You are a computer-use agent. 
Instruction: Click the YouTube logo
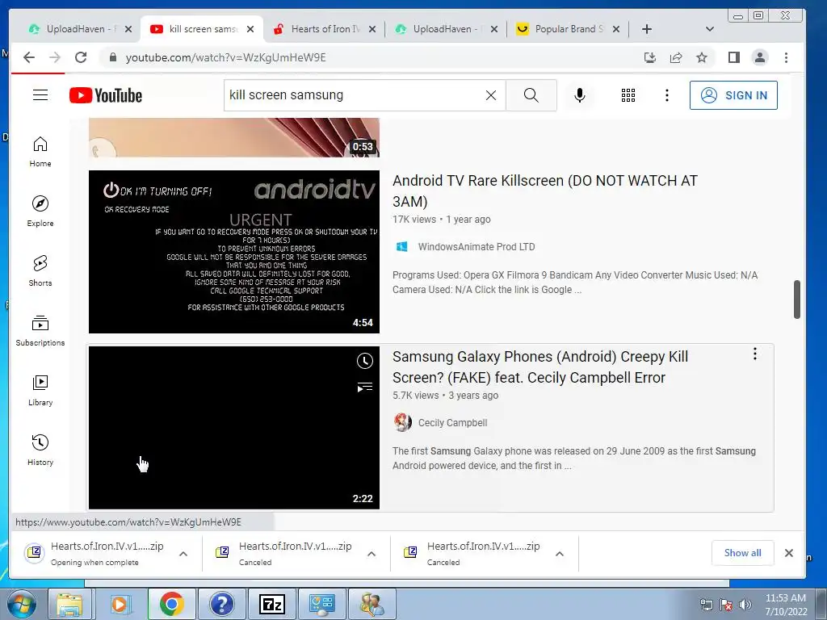[106, 95]
